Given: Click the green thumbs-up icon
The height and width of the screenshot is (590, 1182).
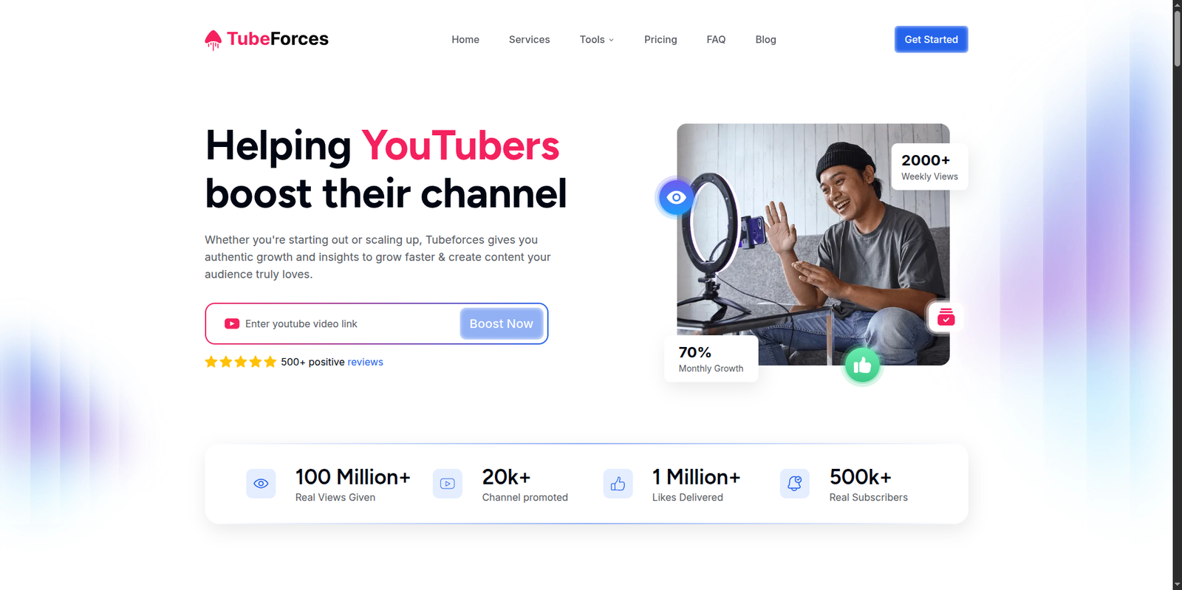Looking at the screenshot, I should (x=862, y=366).
